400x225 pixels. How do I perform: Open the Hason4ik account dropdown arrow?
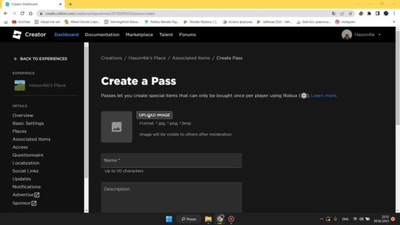coord(379,35)
